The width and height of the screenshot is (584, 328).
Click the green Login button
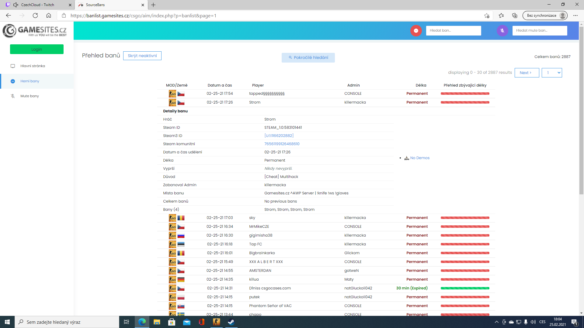pos(37,49)
